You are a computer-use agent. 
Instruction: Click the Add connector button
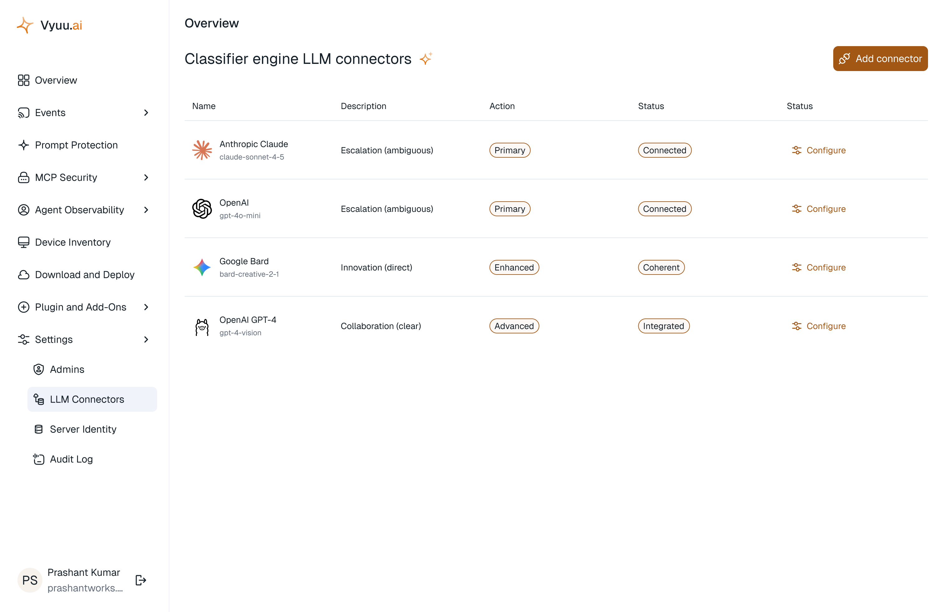click(x=880, y=59)
